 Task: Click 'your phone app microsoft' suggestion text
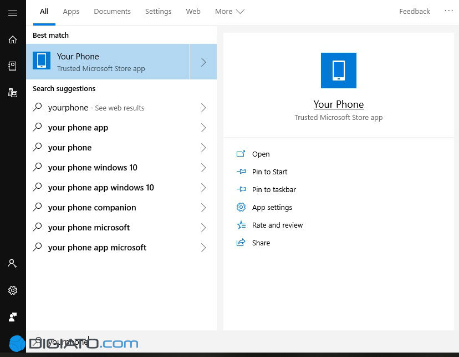[97, 248]
